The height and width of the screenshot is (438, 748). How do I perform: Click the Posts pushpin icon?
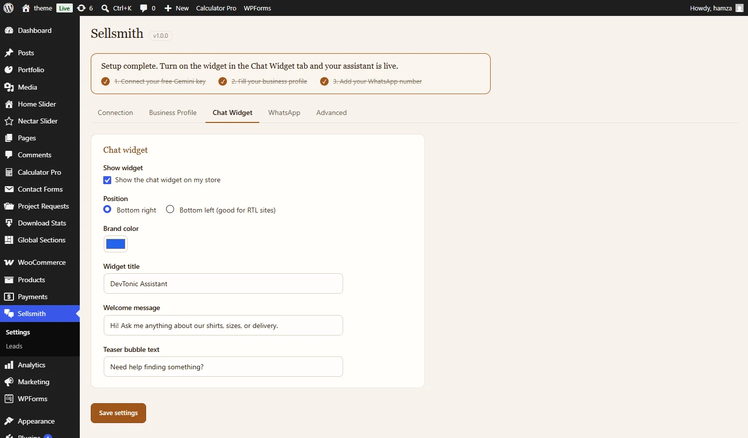pyautogui.click(x=9, y=53)
